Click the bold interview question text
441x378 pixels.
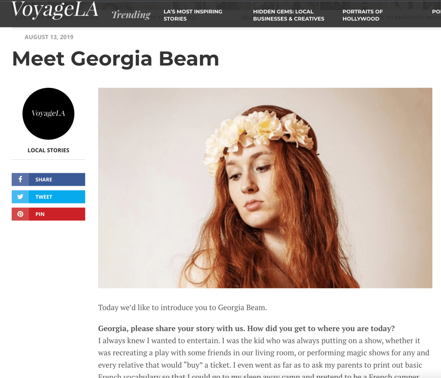click(246, 328)
